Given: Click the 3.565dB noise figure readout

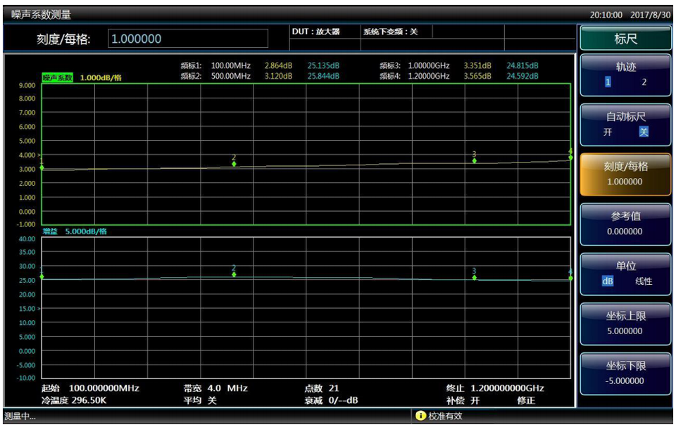Looking at the screenshot, I should (477, 76).
